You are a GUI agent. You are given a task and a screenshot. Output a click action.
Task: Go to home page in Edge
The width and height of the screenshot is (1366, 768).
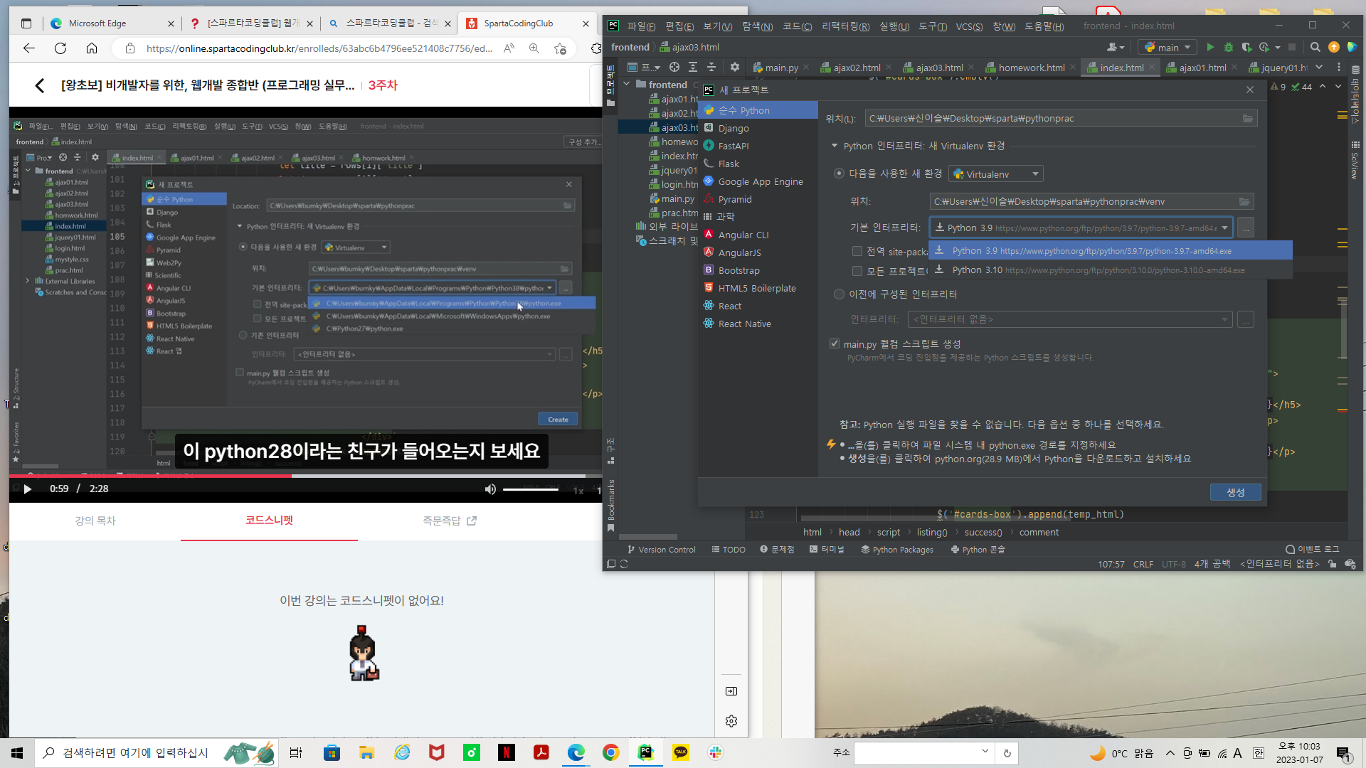(92, 48)
